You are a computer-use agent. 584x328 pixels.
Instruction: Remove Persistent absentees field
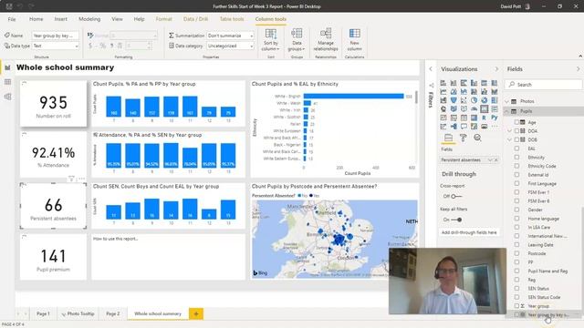point(496,160)
